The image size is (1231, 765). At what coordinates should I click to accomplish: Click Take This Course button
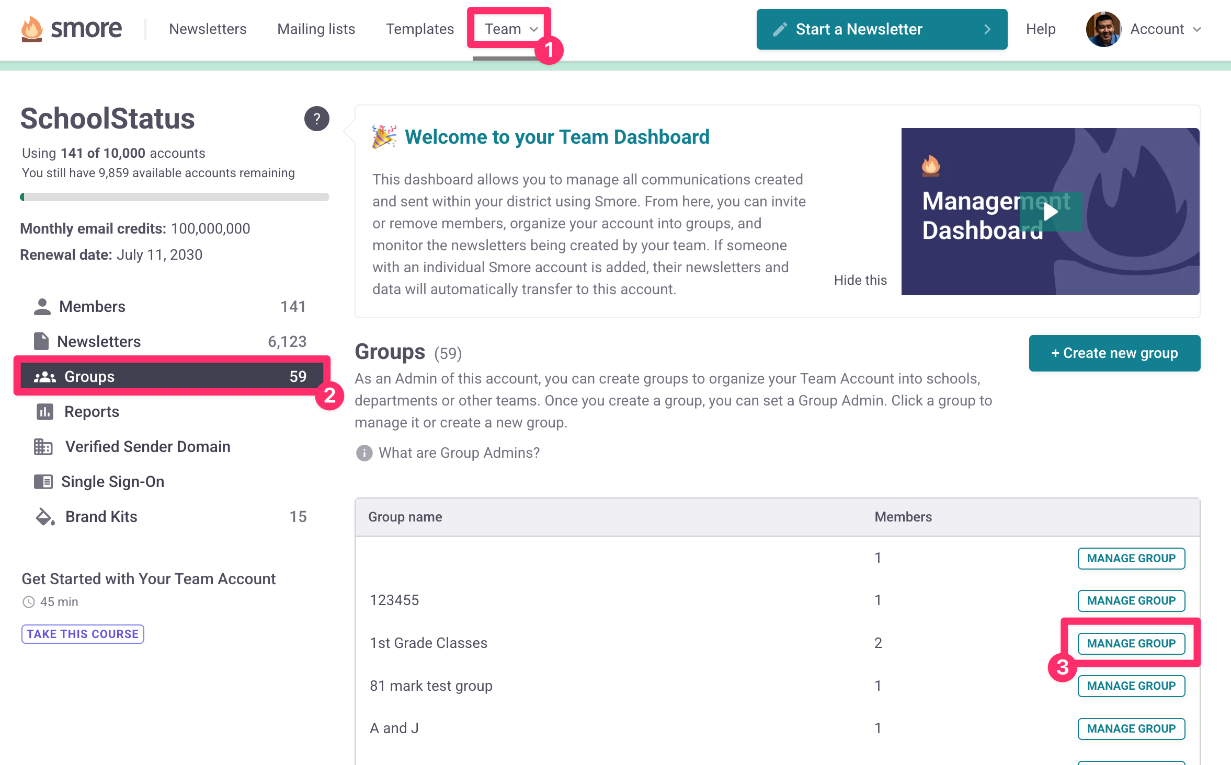point(83,634)
